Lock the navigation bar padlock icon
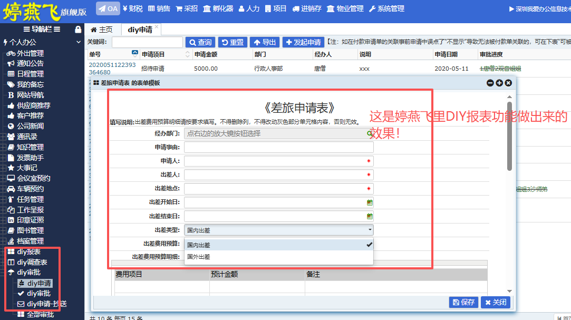 point(78,30)
